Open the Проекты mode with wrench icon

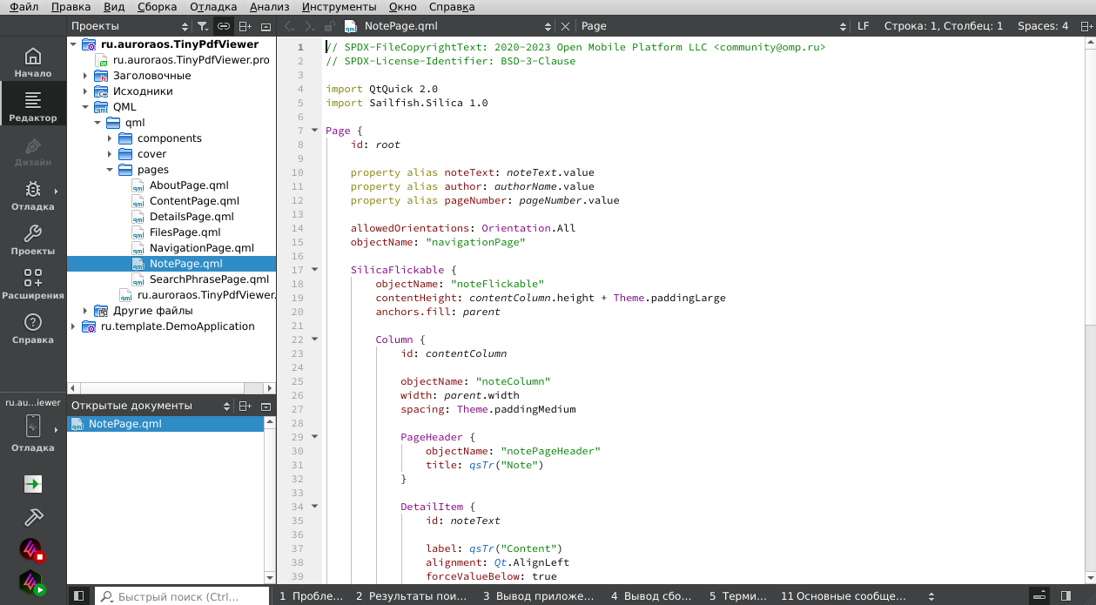(33, 240)
